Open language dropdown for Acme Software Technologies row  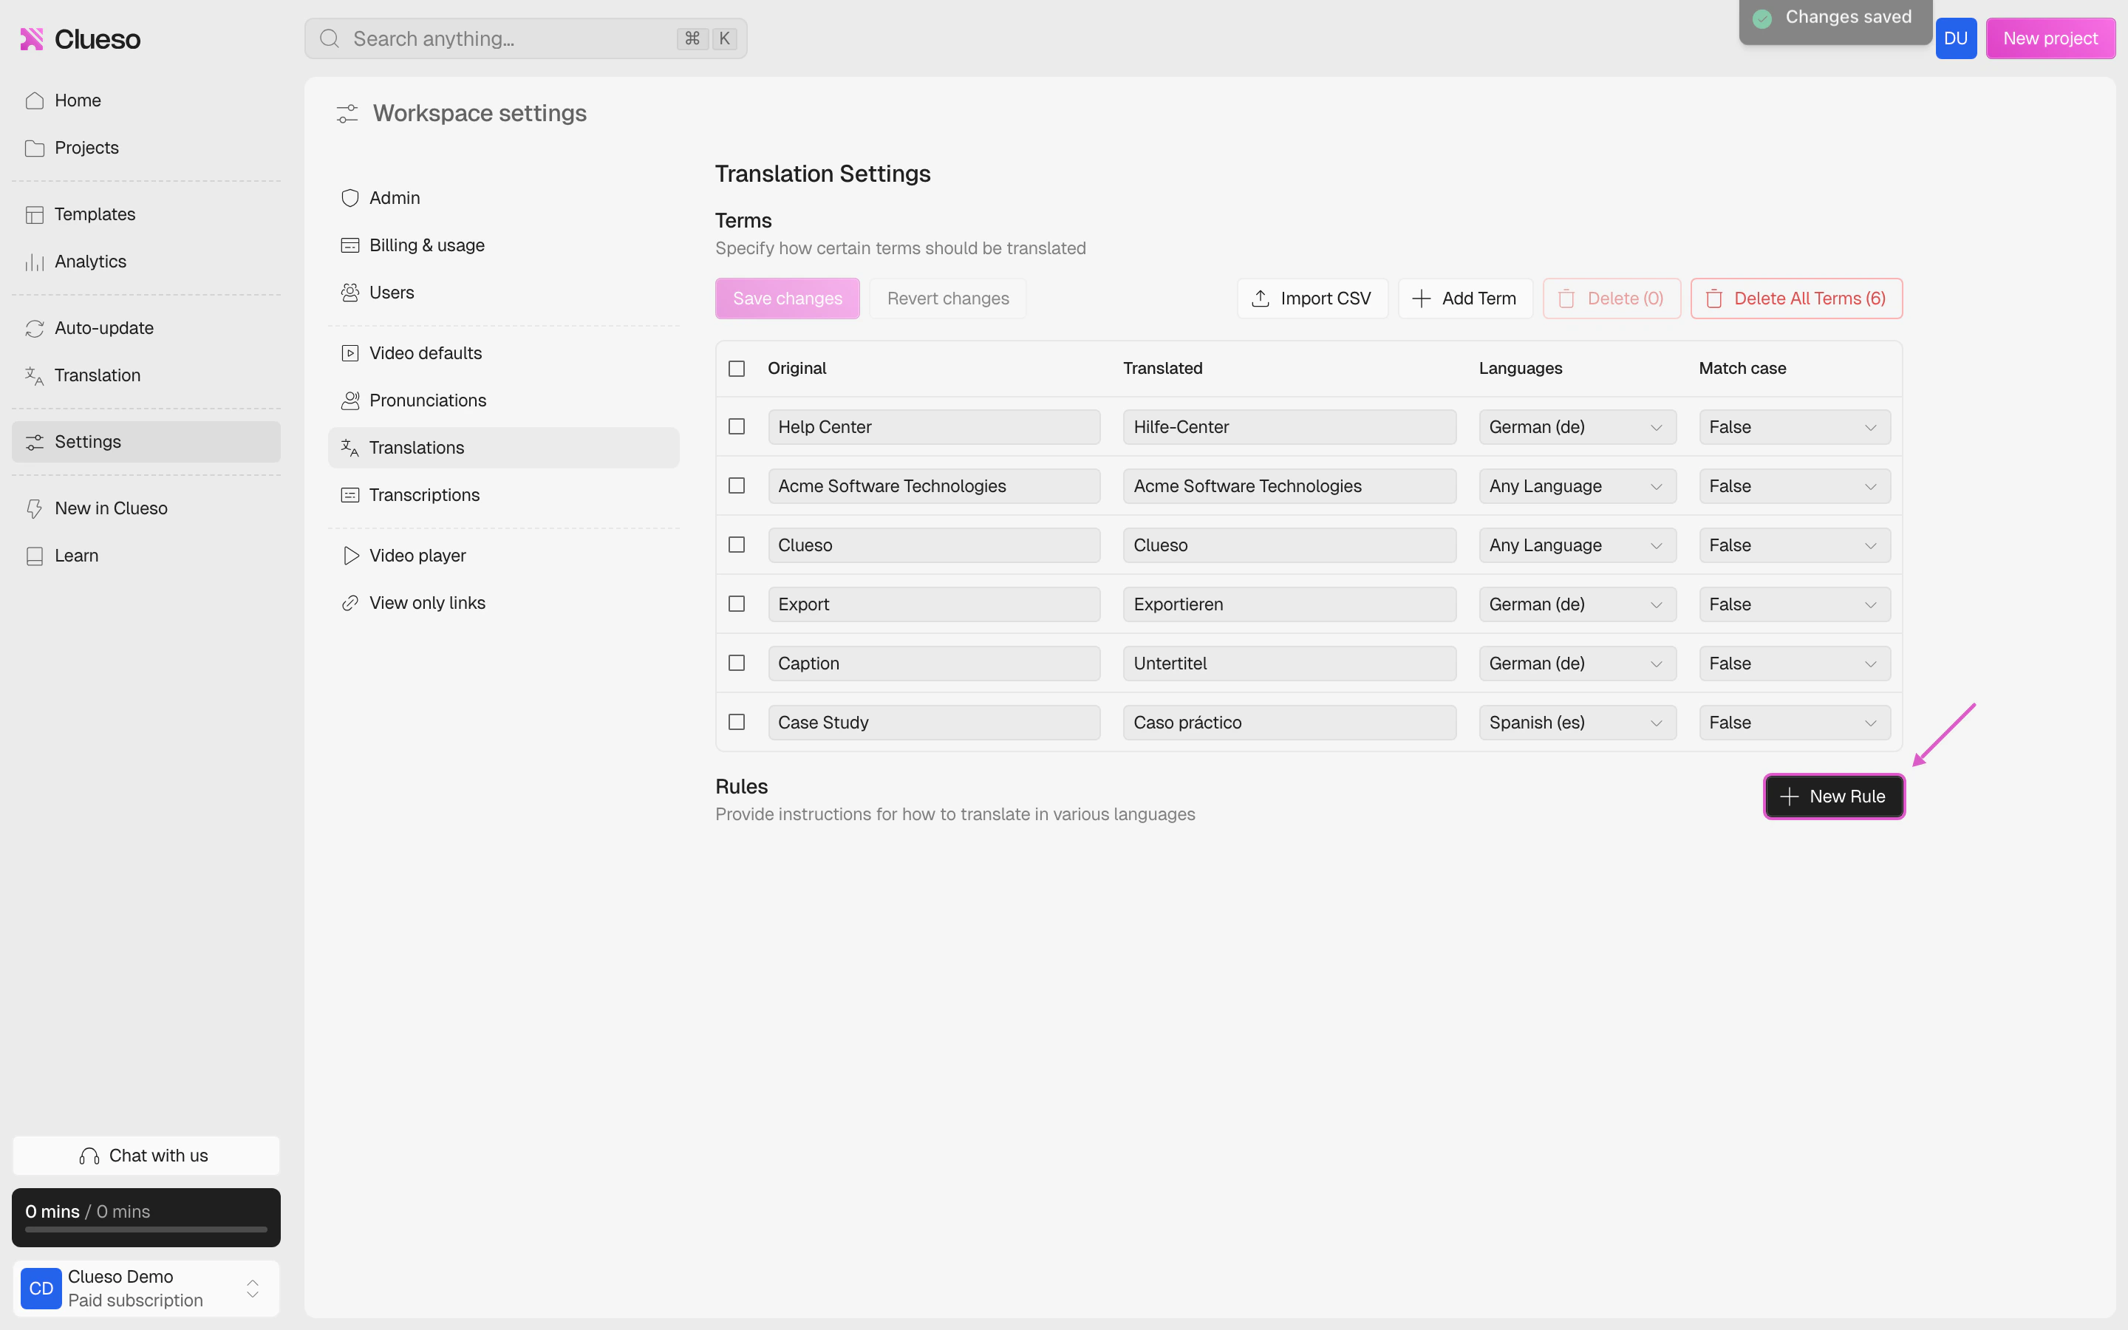1577,485
